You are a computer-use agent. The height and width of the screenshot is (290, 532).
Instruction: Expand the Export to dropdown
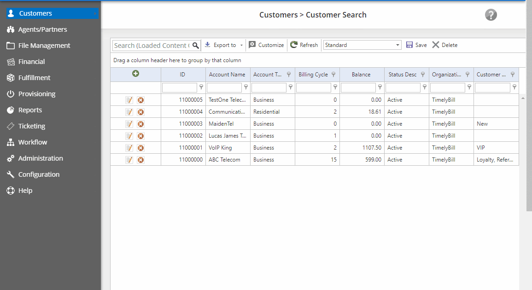pyautogui.click(x=241, y=45)
